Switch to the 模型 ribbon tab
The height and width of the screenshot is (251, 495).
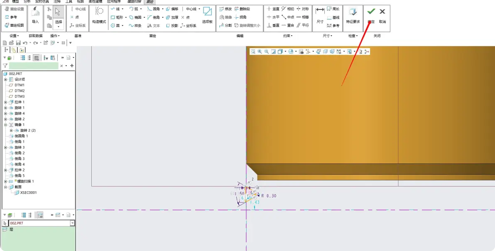(x=15, y=2)
